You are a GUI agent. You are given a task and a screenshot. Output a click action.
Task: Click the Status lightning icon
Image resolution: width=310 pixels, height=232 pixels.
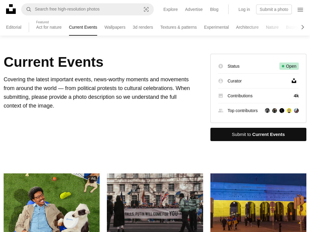(221, 66)
